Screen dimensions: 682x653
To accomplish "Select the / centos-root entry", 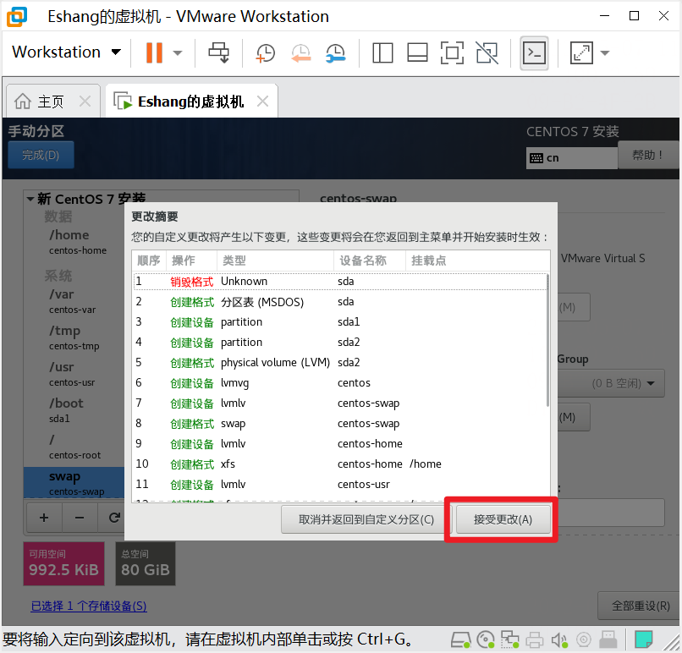I will tap(74, 447).
